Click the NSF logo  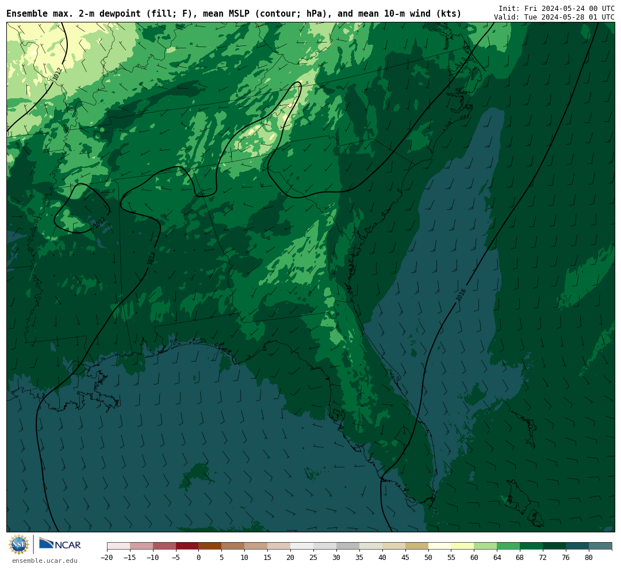point(19,544)
